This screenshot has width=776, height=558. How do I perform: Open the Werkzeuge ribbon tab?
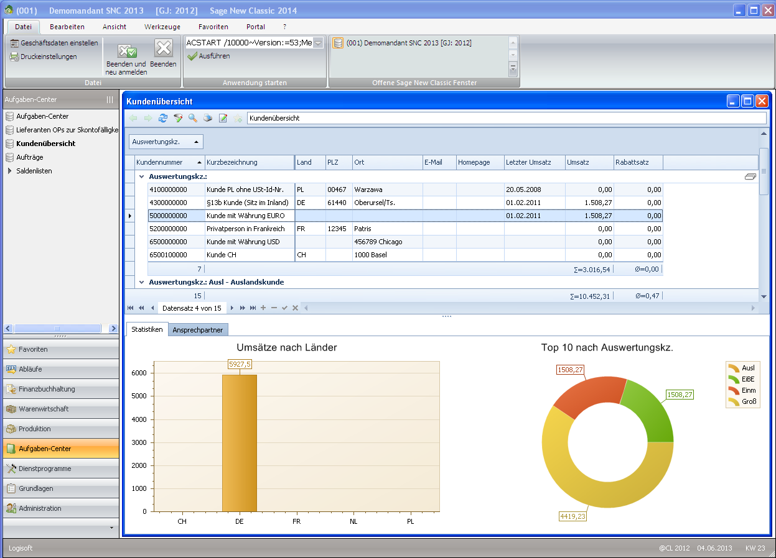pos(162,27)
